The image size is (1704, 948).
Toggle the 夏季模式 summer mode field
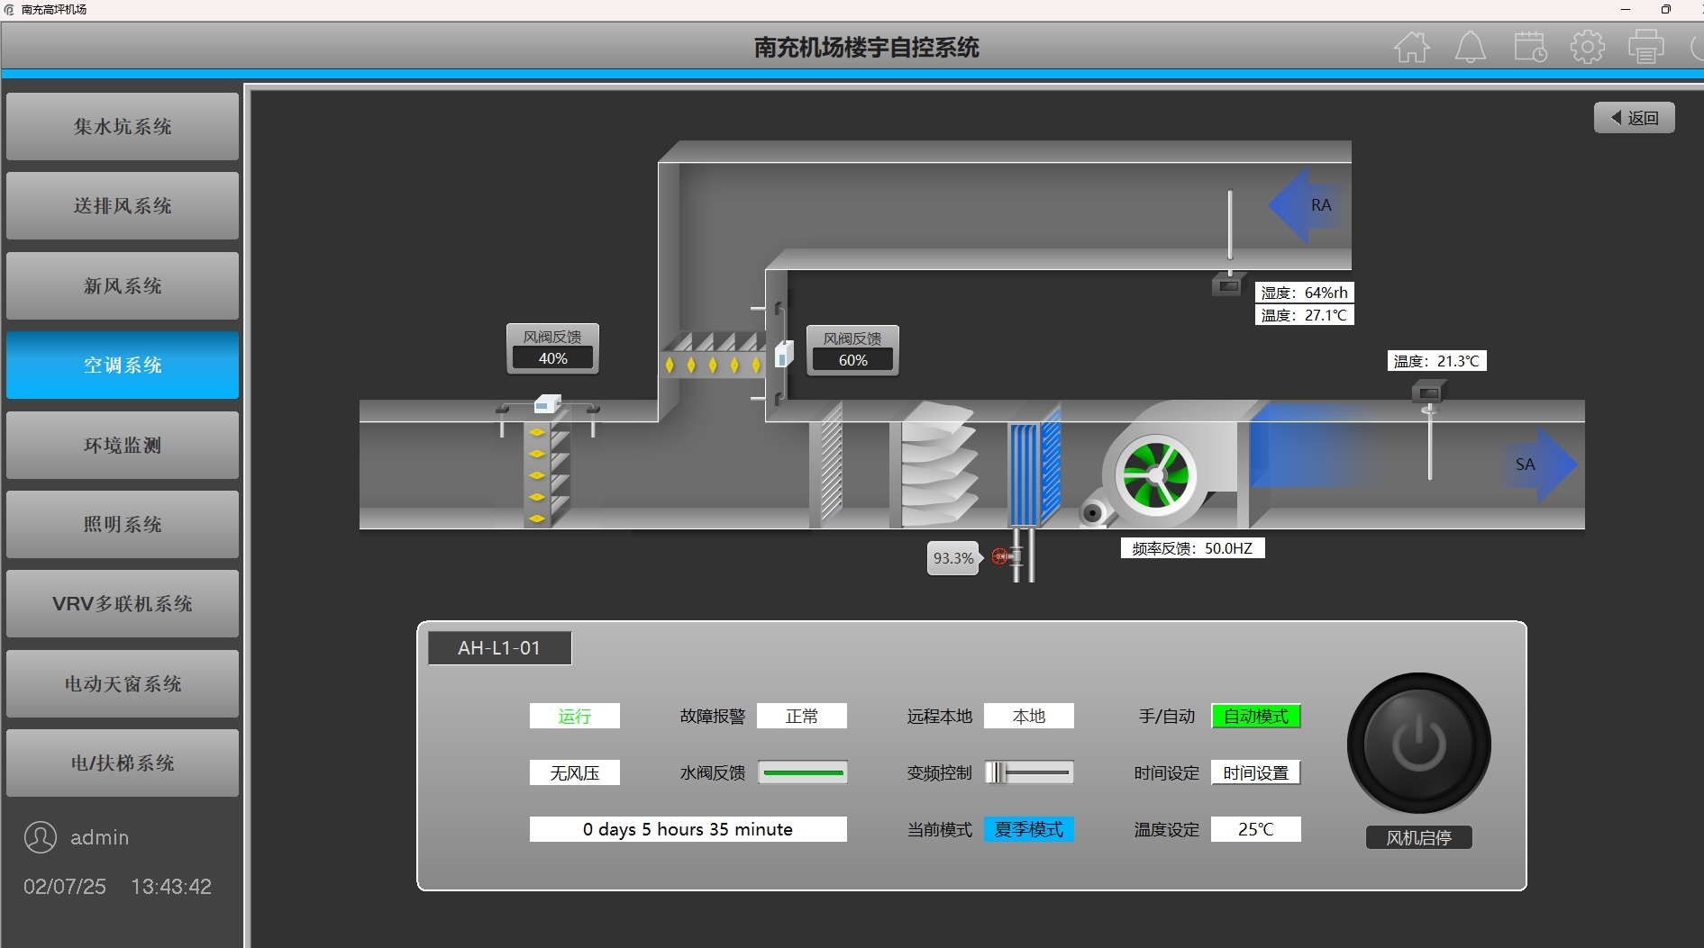pos(1028,829)
